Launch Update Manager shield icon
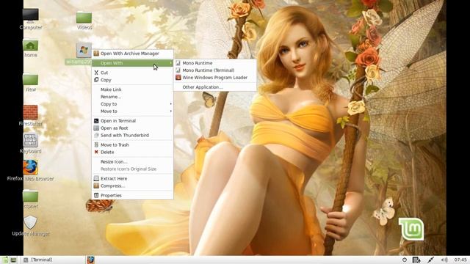The height and width of the screenshot is (264, 470). click(31, 222)
